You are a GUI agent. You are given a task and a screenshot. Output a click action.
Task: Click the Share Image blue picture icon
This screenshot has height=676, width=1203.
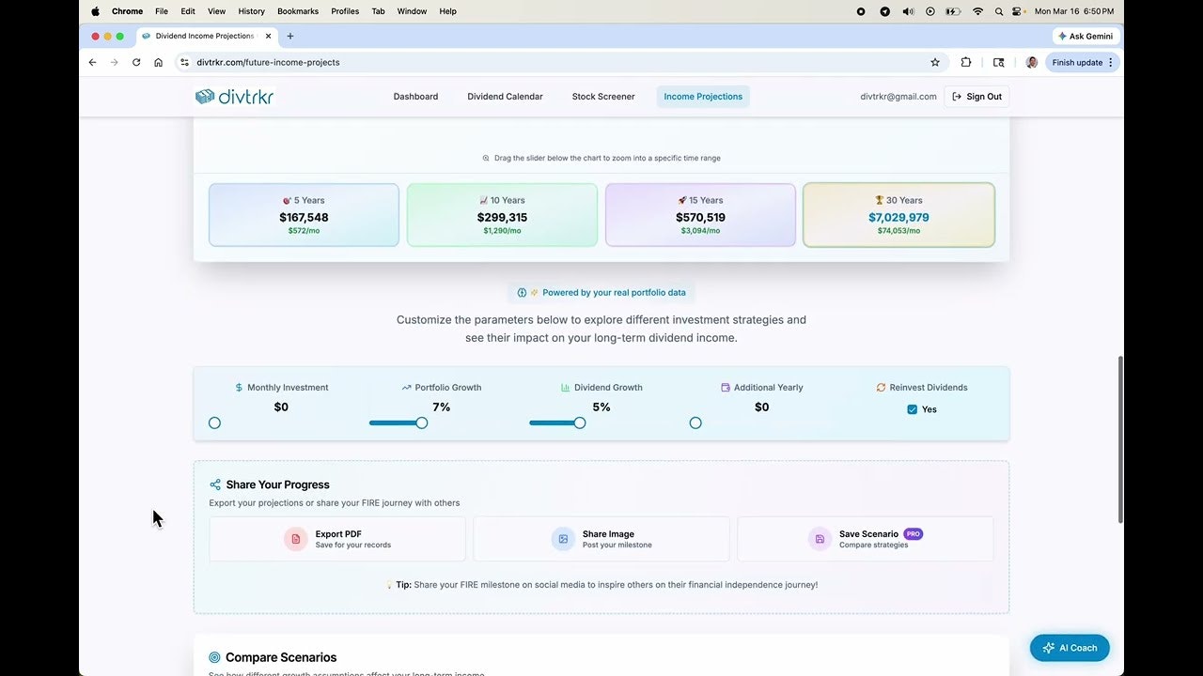coord(563,539)
